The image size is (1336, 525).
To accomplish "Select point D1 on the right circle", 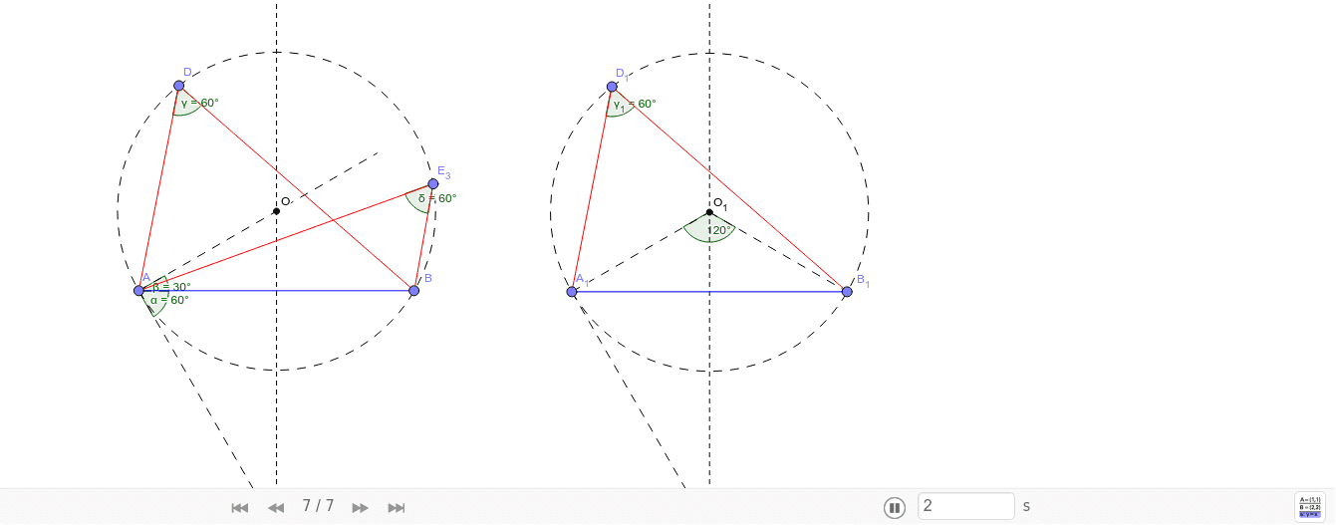I will [x=612, y=87].
